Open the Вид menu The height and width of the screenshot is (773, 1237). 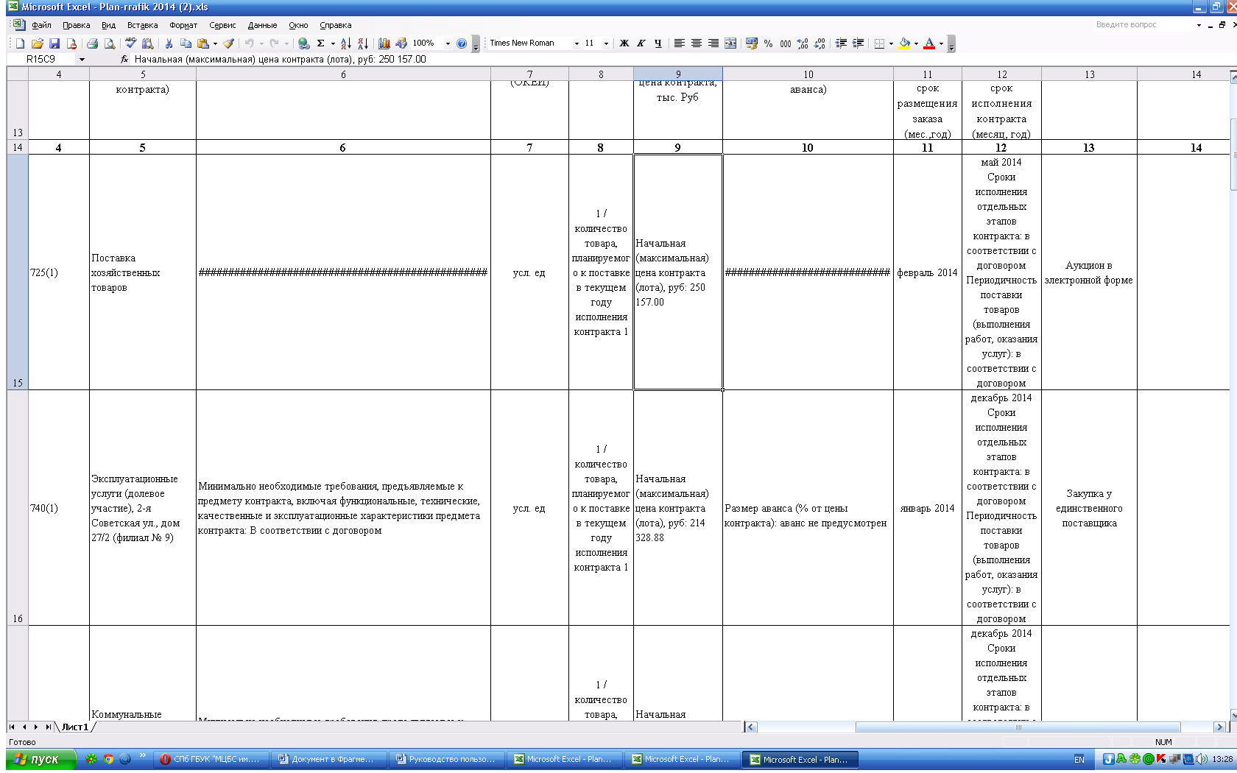point(108,25)
